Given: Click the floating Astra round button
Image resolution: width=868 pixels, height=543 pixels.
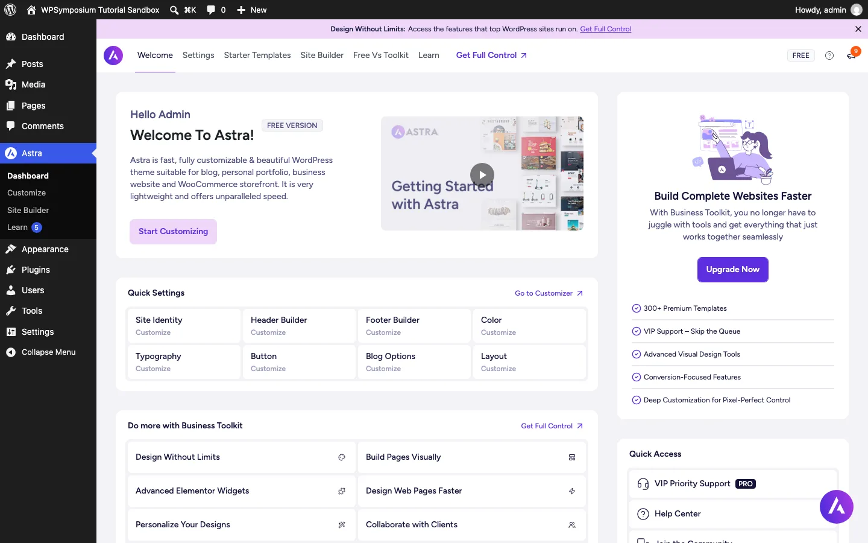Looking at the screenshot, I should click(837, 507).
